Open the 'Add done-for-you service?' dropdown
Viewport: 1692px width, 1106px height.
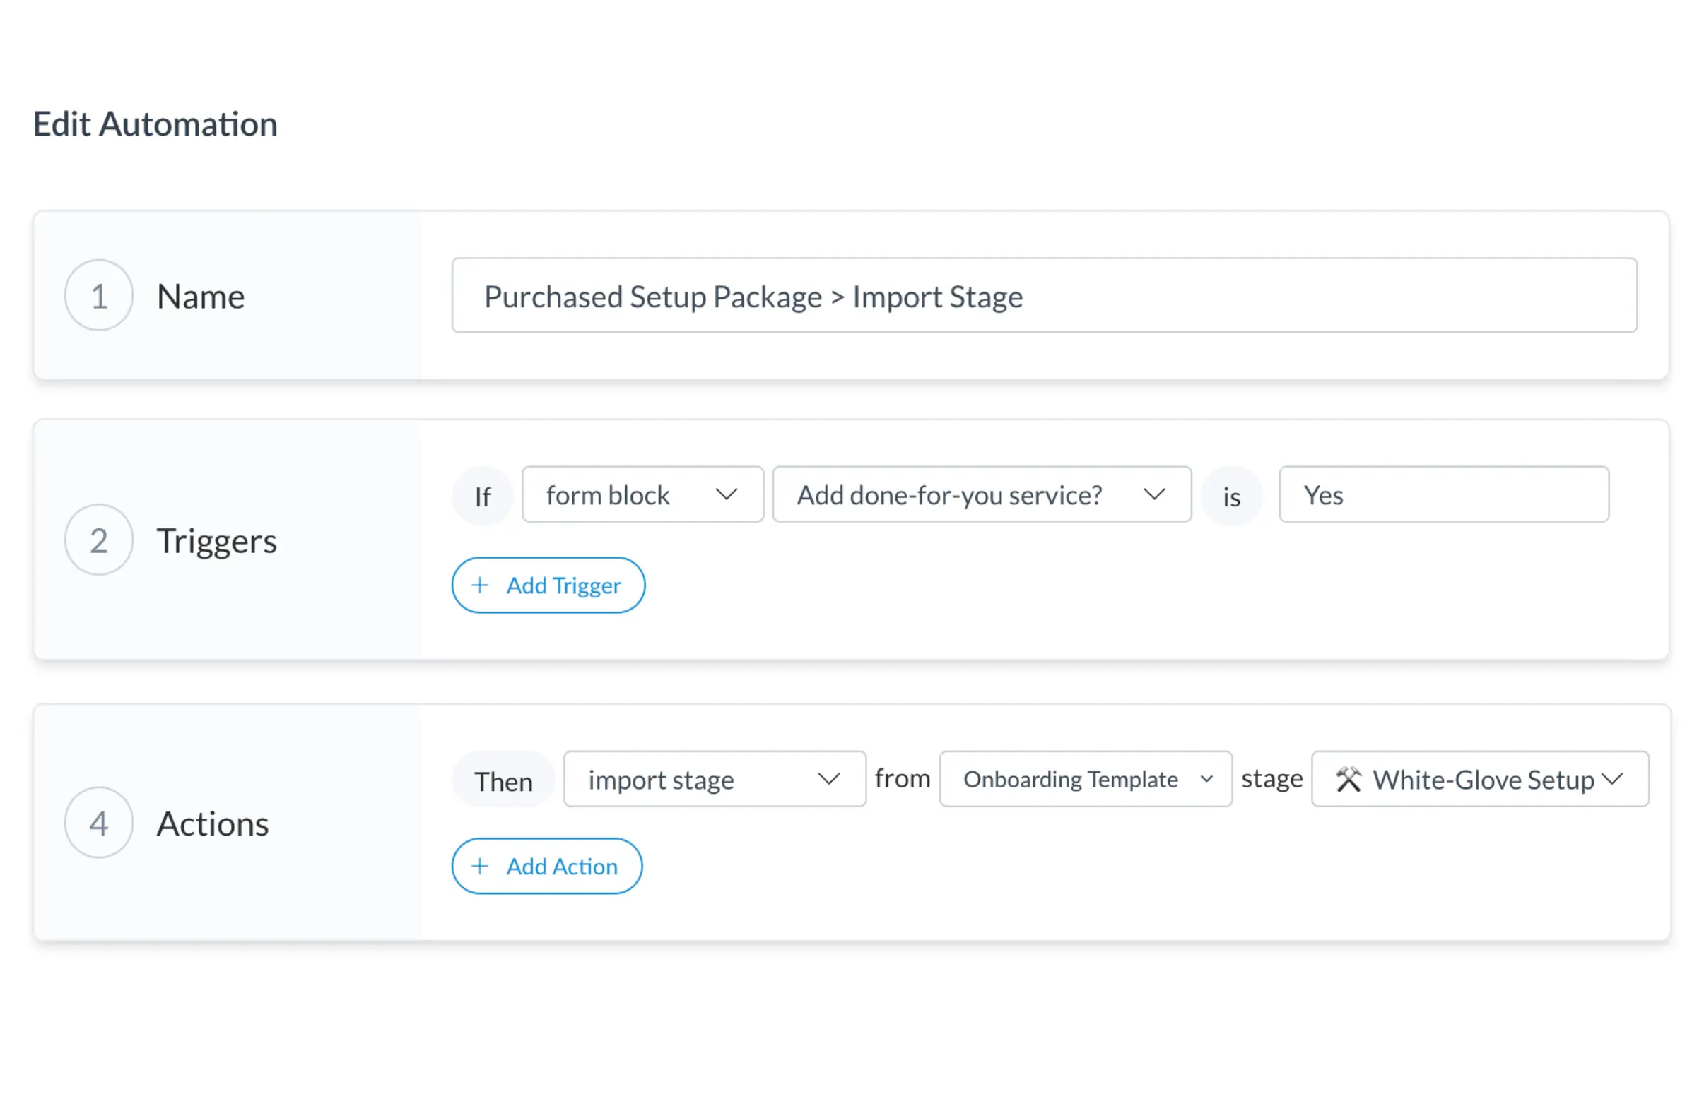tap(981, 494)
